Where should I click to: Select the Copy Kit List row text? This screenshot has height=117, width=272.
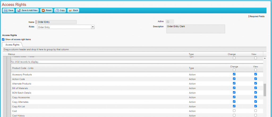19,106
